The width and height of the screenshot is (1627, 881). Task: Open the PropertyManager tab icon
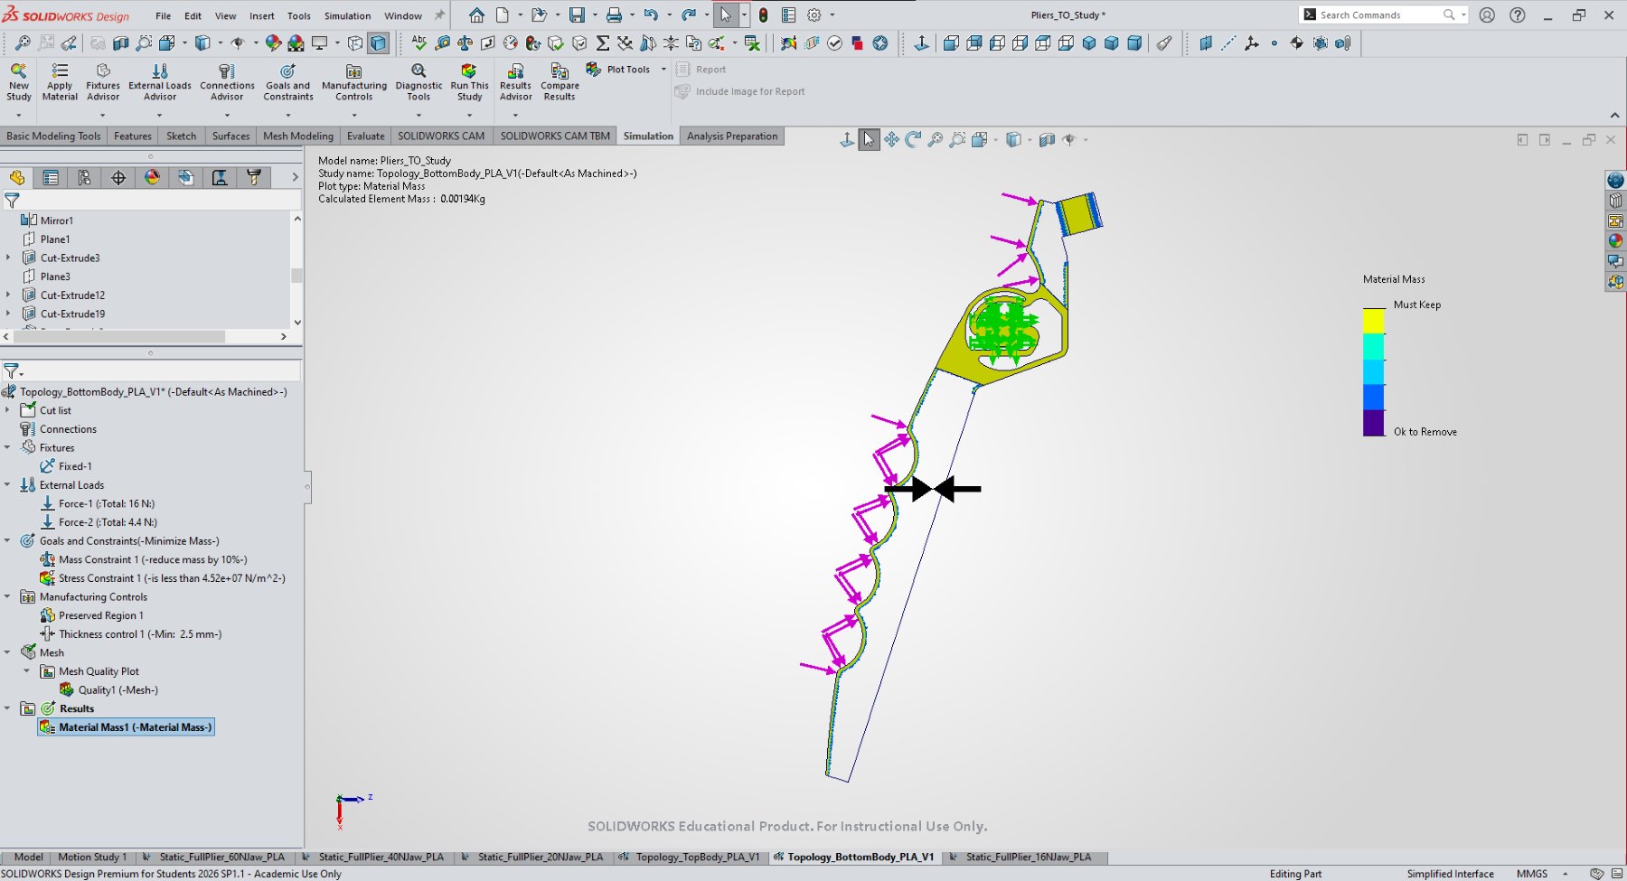pyautogui.click(x=51, y=178)
